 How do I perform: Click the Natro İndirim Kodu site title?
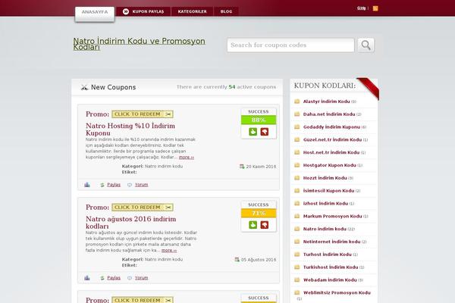pyautogui.click(x=139, y=44)
